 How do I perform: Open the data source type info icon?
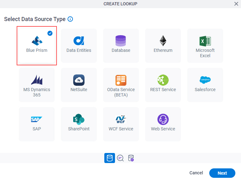click(x=70, y=19)
